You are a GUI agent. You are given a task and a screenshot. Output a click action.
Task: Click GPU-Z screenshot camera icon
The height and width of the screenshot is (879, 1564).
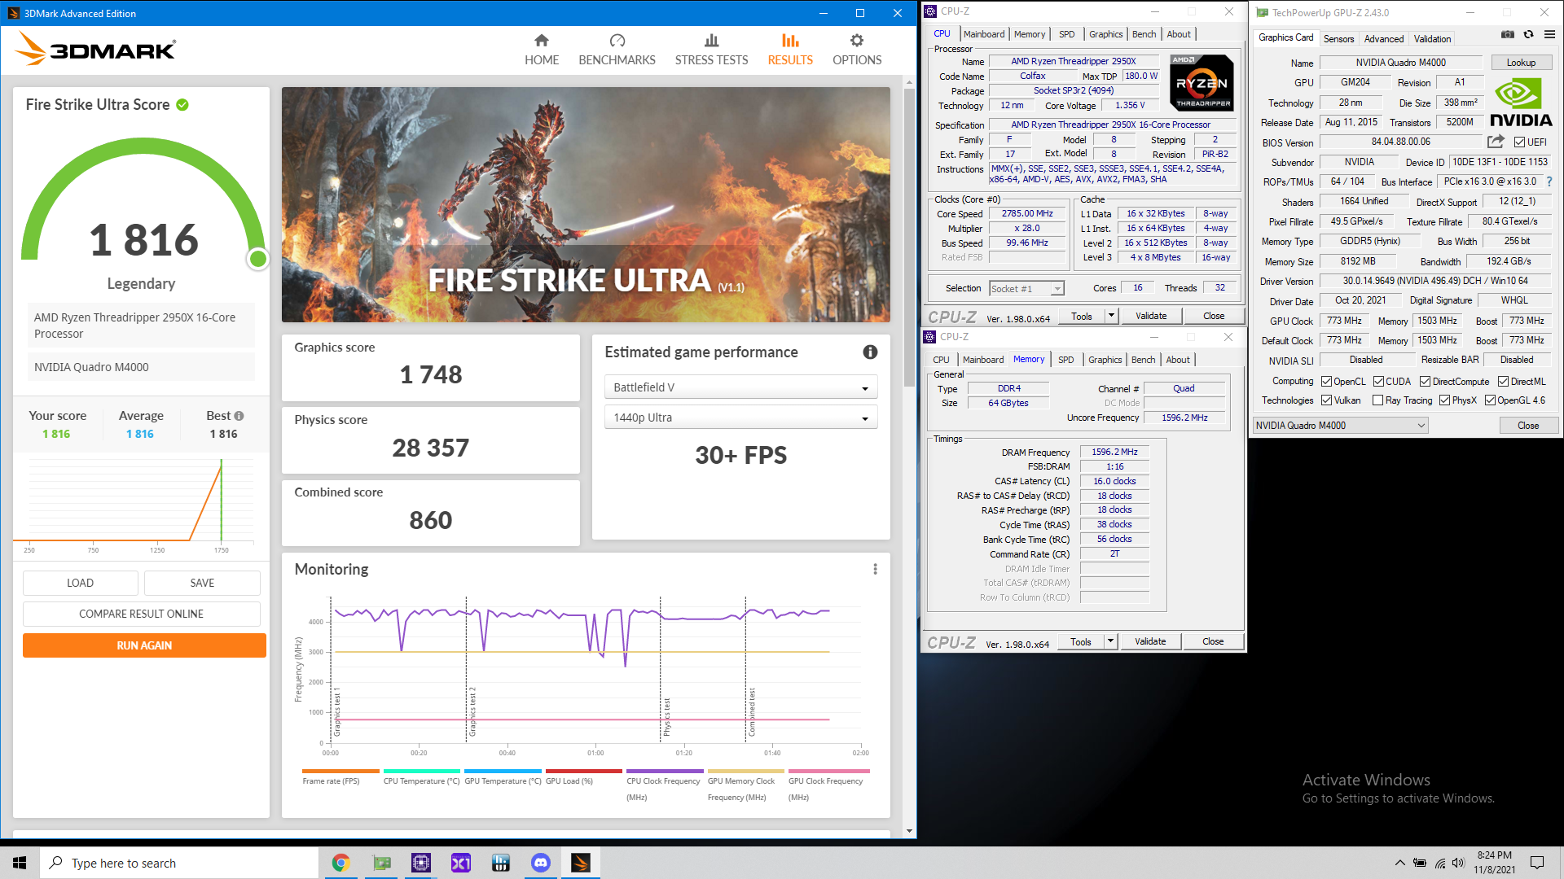(x=1508, y=35)
